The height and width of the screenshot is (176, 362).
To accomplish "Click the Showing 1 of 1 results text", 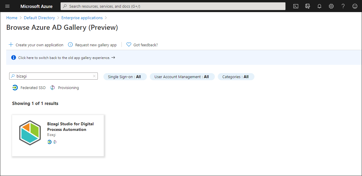I will tap(35, 103).
